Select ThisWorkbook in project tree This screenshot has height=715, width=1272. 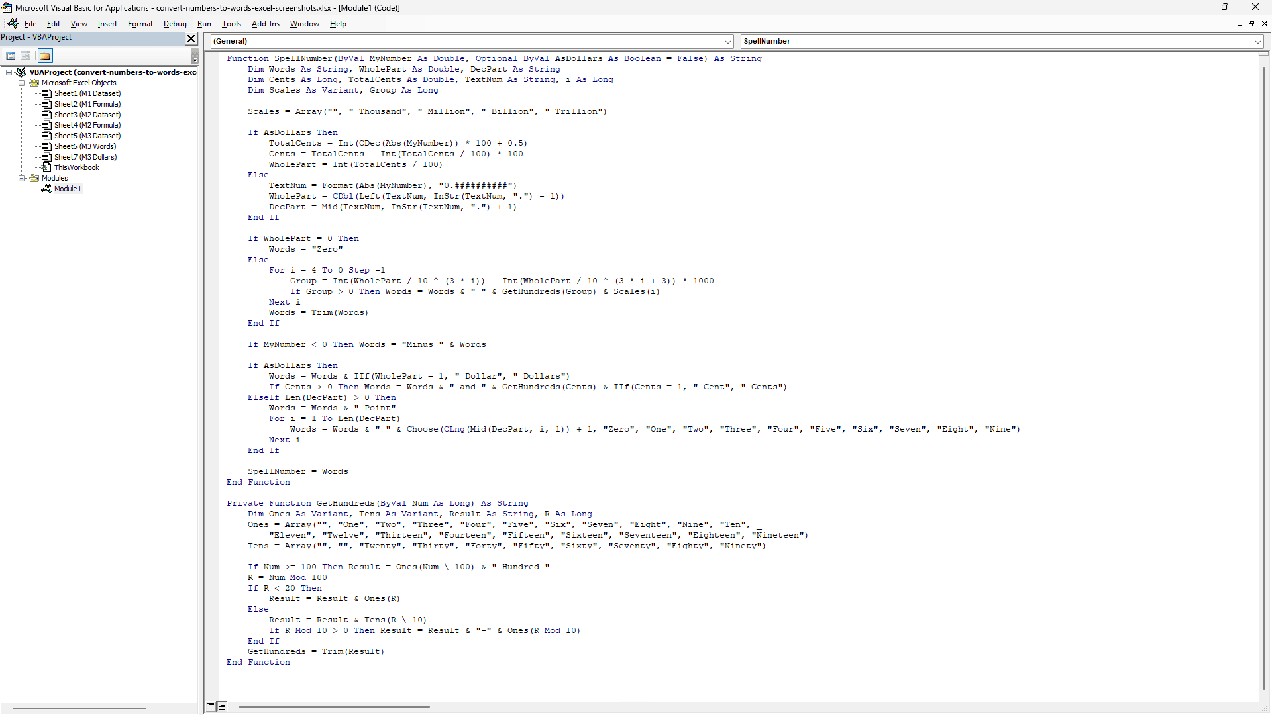77,167
